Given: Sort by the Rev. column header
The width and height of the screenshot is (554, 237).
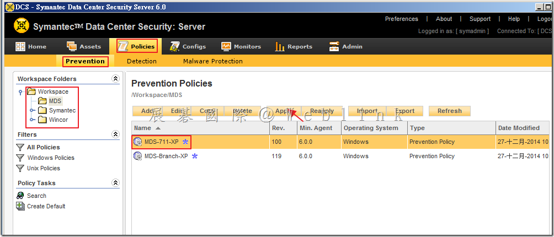Looking at the screenshot, I should click(x=284, y=128).
